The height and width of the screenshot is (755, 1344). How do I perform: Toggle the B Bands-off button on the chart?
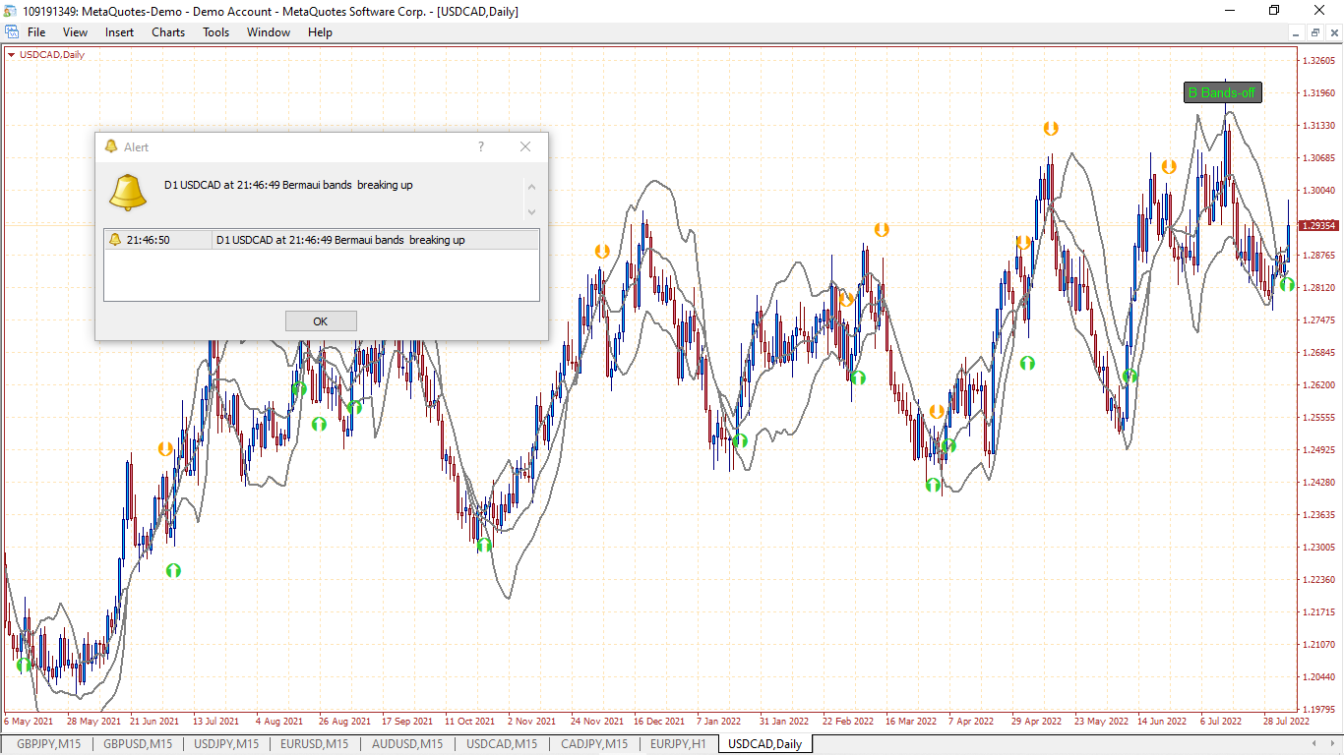pyautogui.click(x=1222, y=93)
